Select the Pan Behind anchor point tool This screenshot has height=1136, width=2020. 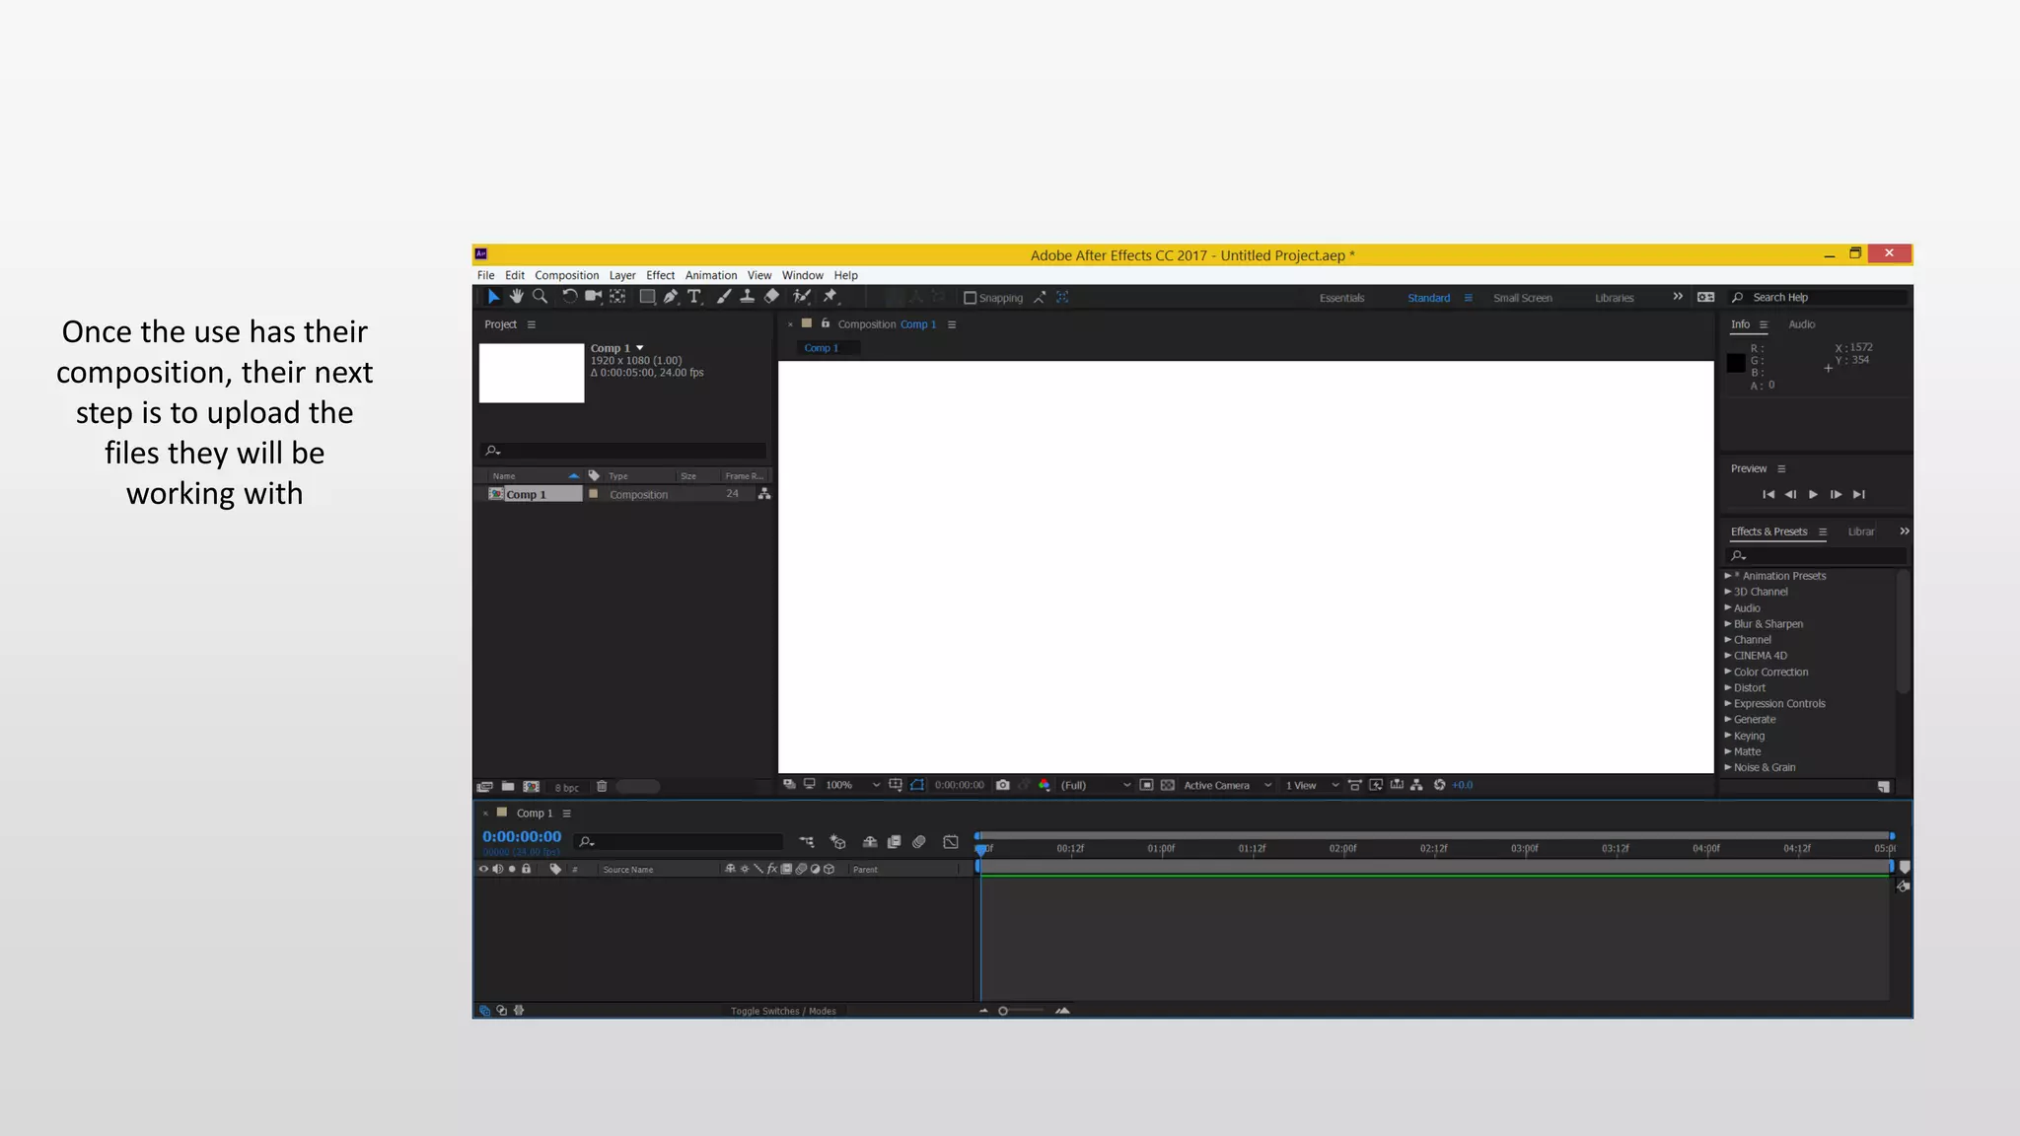pyautogui.click(x=617, y=297)
